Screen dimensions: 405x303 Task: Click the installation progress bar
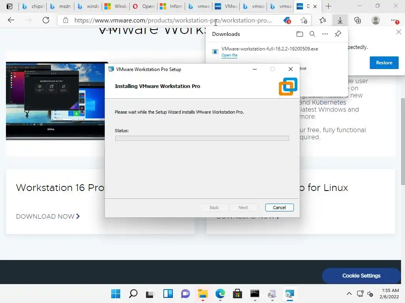pyautogui.click(x=202, y=138)
